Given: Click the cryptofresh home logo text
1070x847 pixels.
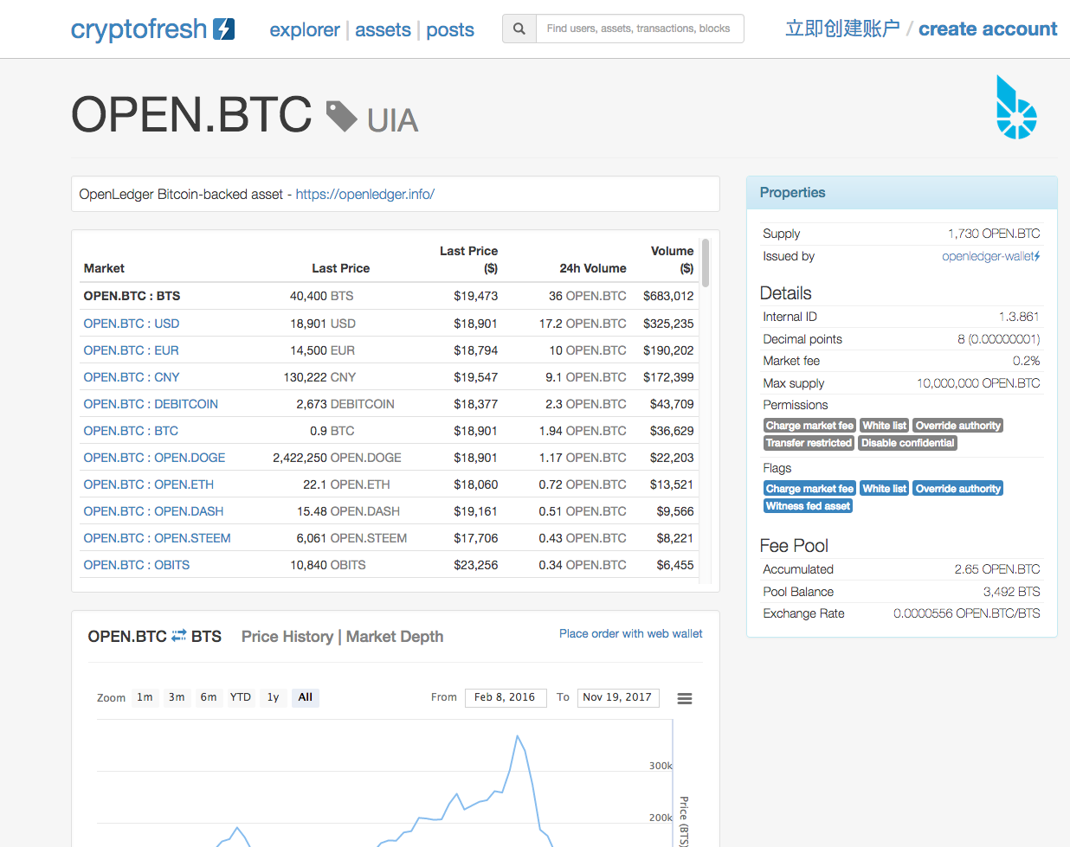Looking at the screenshot, I should pos(139,29).
